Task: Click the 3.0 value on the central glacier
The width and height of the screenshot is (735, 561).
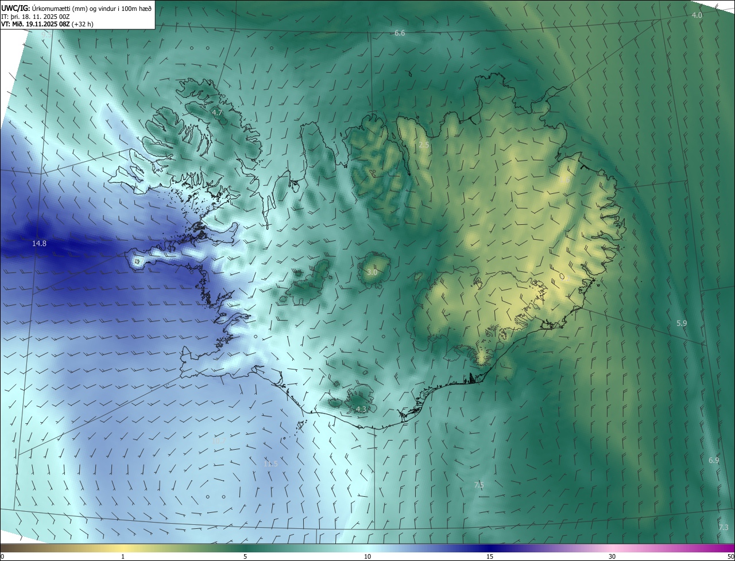Action: tap(372, 272)
